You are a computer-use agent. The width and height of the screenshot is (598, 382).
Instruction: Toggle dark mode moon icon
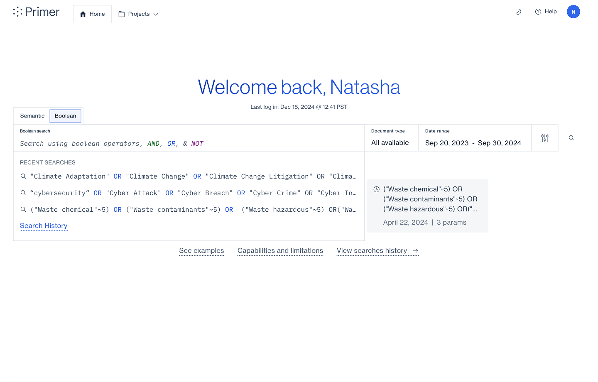(x=518, y=12)
